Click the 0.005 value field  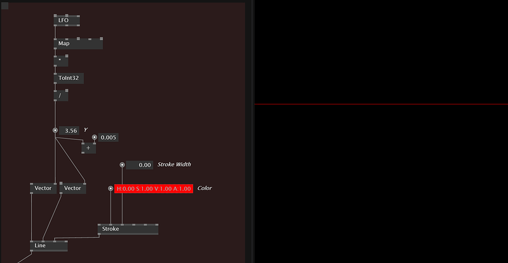[109, 138]
